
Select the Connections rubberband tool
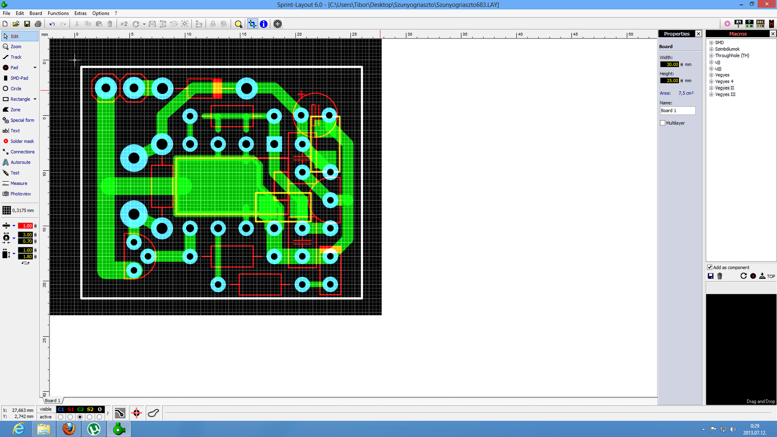[19, 152]
